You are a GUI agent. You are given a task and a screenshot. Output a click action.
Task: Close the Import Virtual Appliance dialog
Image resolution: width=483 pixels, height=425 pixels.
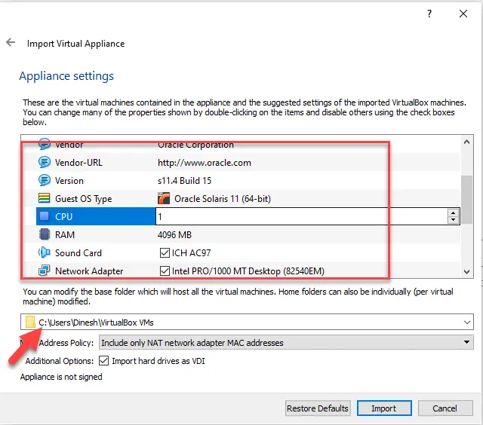click(463, 14)
